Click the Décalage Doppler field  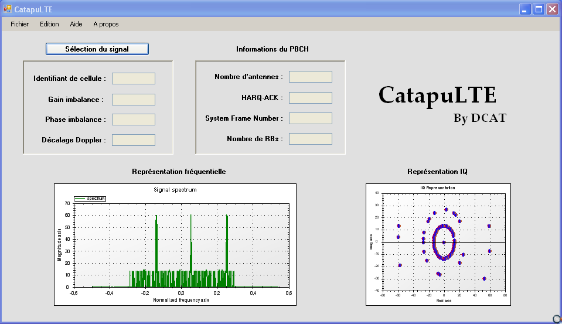coord(134,140)
